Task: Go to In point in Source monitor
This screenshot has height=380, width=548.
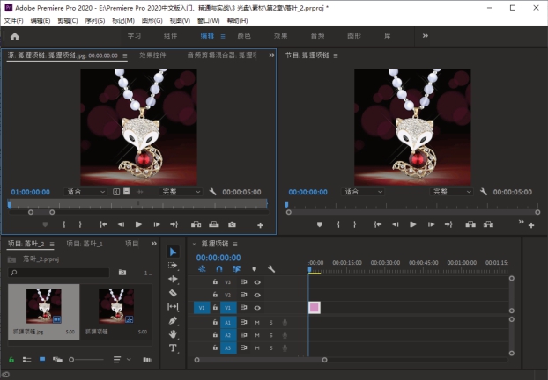Action: click(x=103, y=224)
